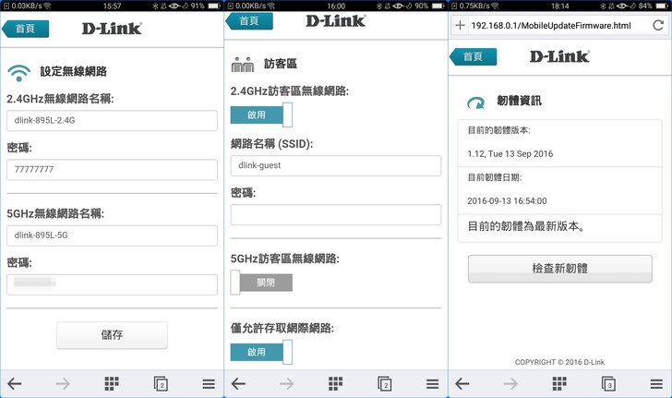Tap 首頁 home button on guest zone screen
This screenshot has width=672, height=398.
(x=249, y=21)
